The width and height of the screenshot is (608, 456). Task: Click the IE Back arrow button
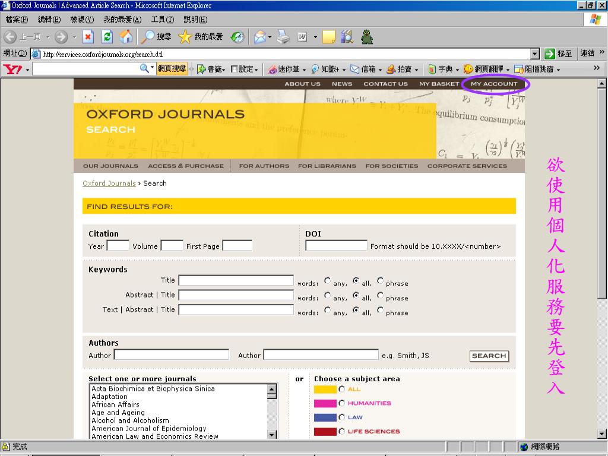click(x=10, y=37)
